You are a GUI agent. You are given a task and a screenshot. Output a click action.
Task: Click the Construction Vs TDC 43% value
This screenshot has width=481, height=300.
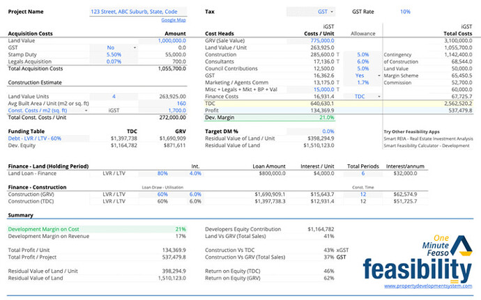(328, 250)
